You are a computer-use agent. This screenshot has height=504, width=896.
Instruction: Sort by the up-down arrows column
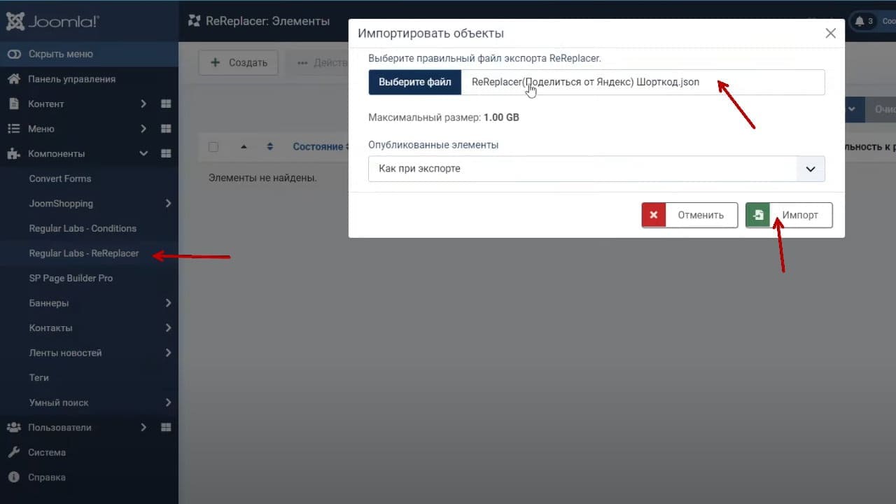269,147
